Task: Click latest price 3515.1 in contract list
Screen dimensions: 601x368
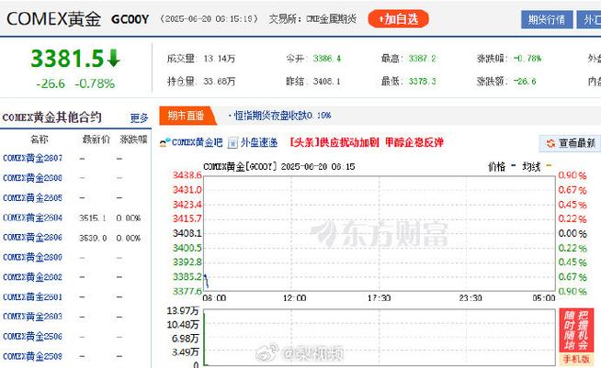Action: (93, 218)
